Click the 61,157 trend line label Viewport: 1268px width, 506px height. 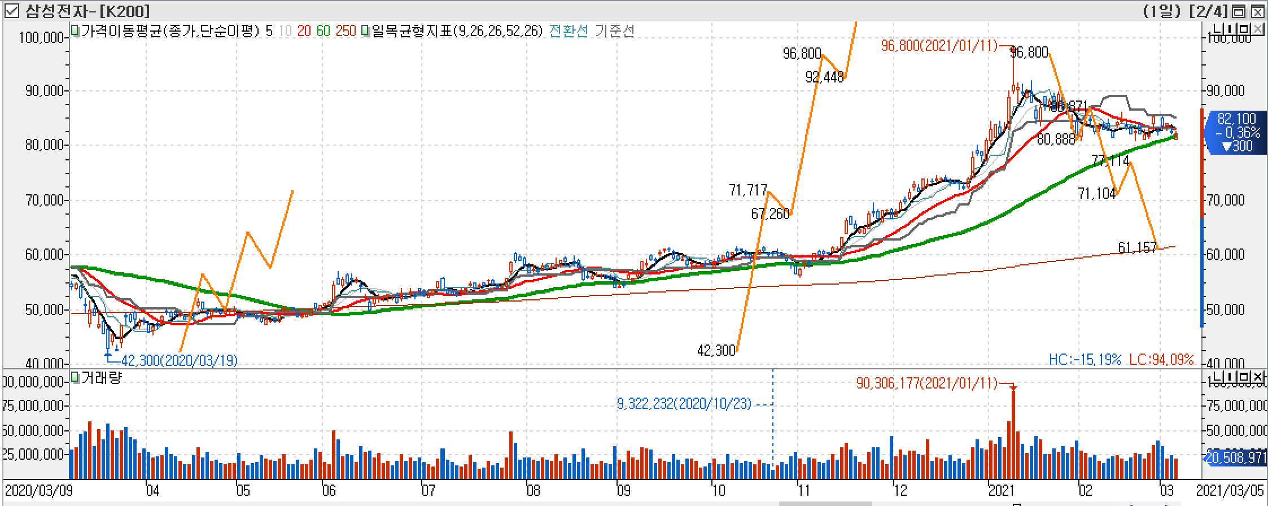pyautogui.click(x=1138, y=247)
